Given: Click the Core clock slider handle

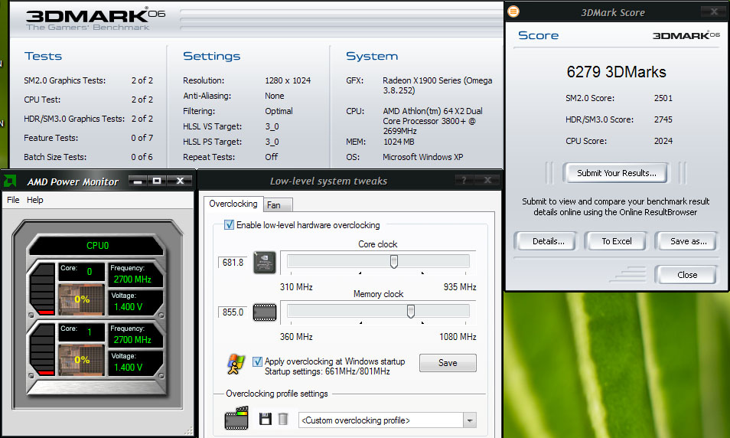Looking at the screenshot, I should pos(394,262).
